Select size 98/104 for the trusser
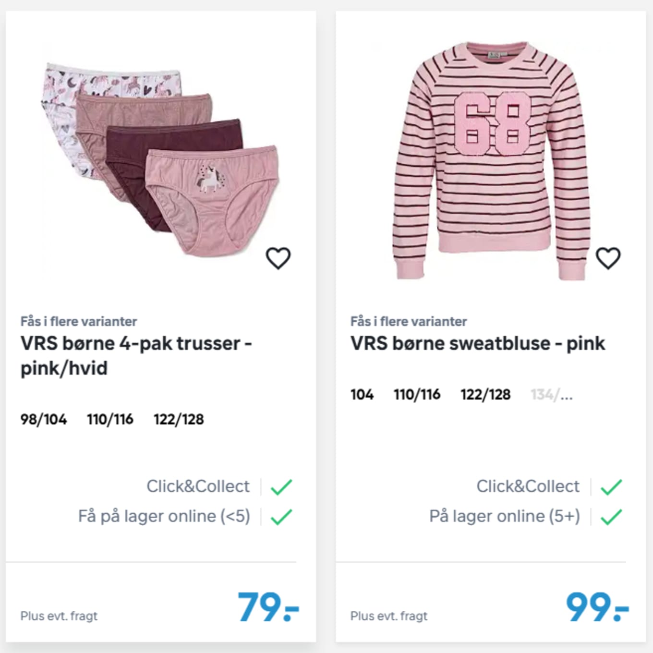The image size is (653, 653). click(x=44, y=419)
